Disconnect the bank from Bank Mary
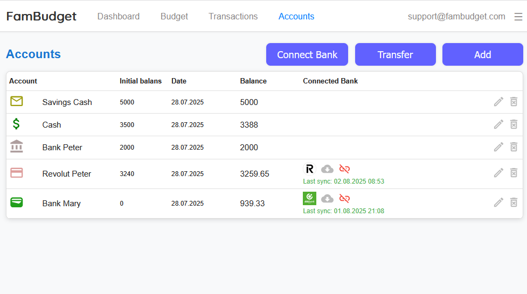 pos(344,199)
